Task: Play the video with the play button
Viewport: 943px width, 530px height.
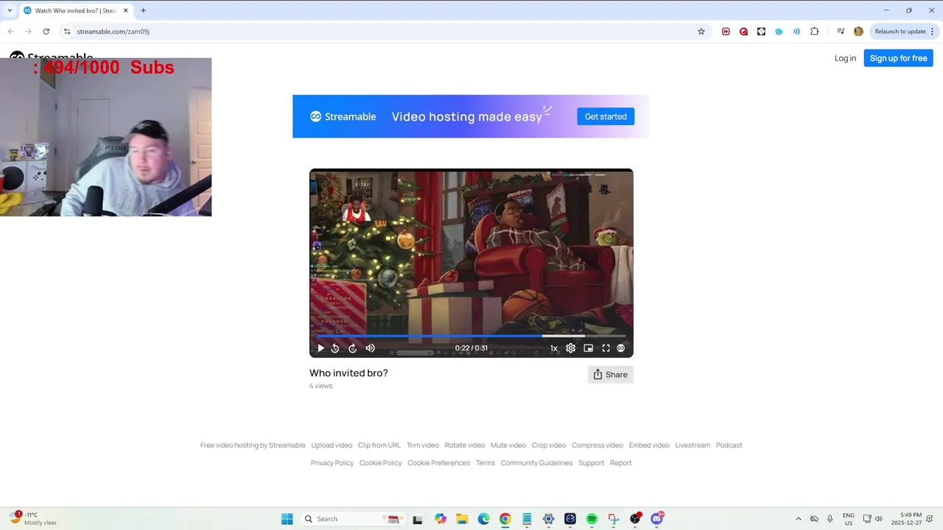Action: point(320,348)
